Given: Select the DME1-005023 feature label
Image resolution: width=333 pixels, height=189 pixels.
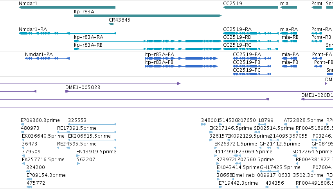Looking at the screenshot, I should click(x=83, y=87).
